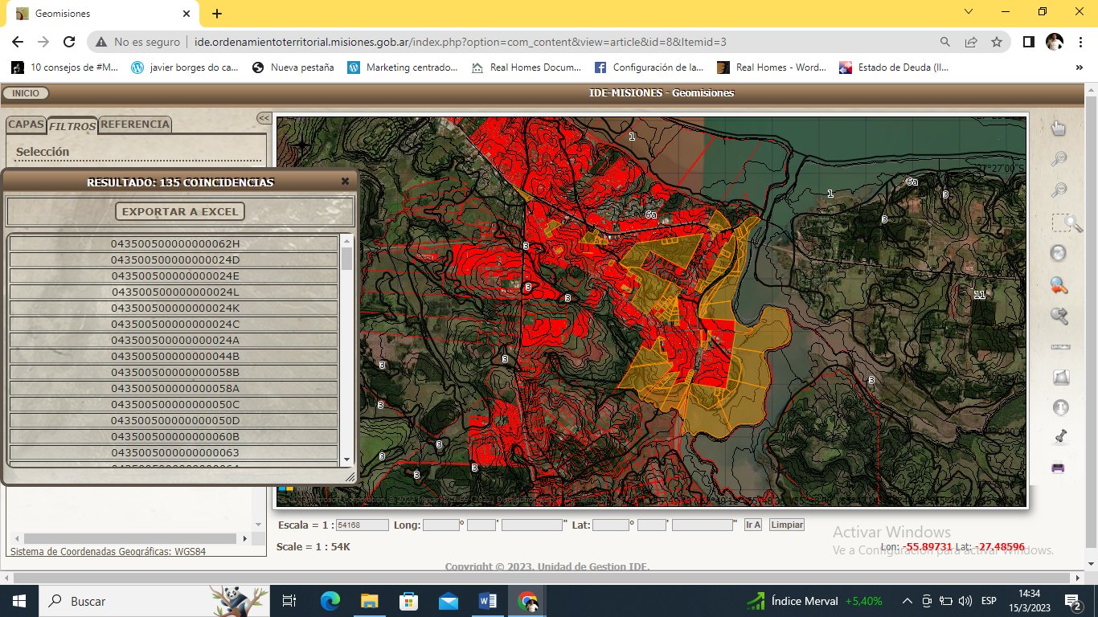The width and height of the screenshot is (1098, 617).
Task: Click the Escala scale input field
Action: tap(362, 525)
